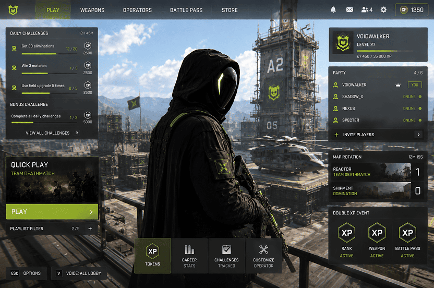The image size is (434, 288).
Task: Click chevron arrow on Invite Players row
Action: (x=418, y=135)
